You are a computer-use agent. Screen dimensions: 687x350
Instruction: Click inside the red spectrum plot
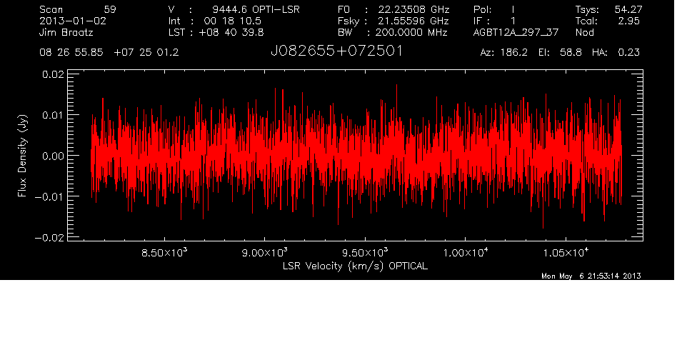[355, 156]
